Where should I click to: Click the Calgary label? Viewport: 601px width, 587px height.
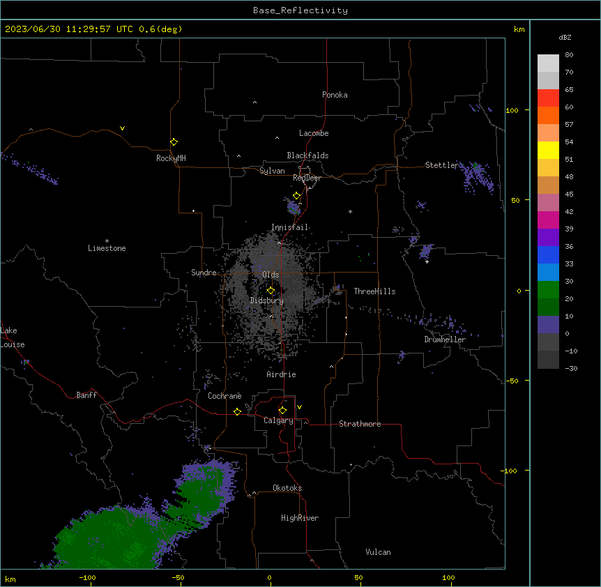click(278, 420)
